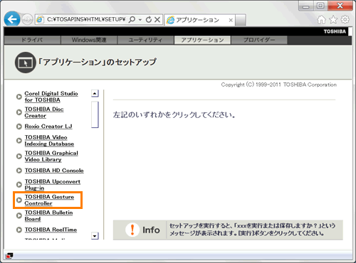
Task: Refresh the page with the reload icon
Action: 149,19
